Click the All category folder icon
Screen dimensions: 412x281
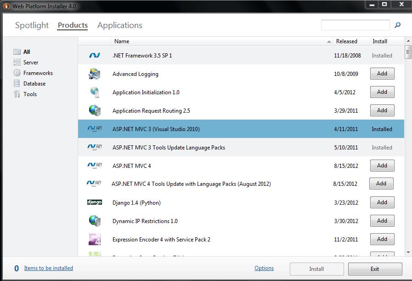17,52
